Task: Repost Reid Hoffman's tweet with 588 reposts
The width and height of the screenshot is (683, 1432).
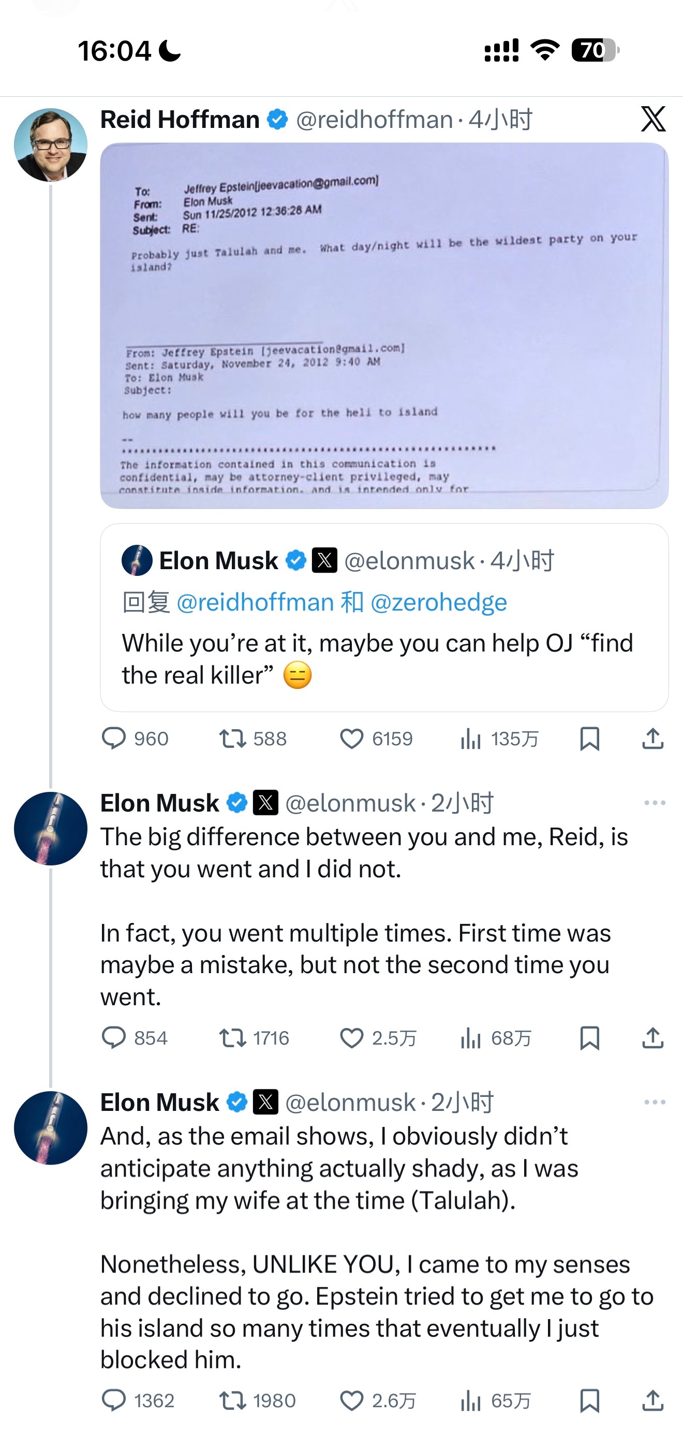Action: click(x=233, y=739)
